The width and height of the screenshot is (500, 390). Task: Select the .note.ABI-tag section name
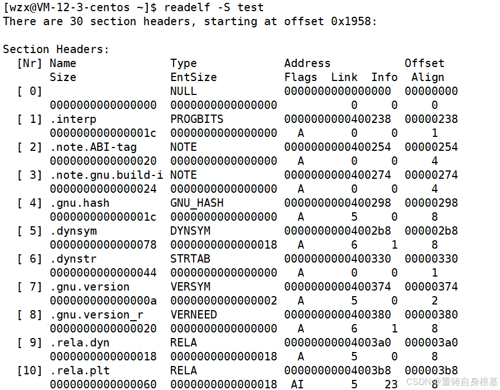[93, 147]
